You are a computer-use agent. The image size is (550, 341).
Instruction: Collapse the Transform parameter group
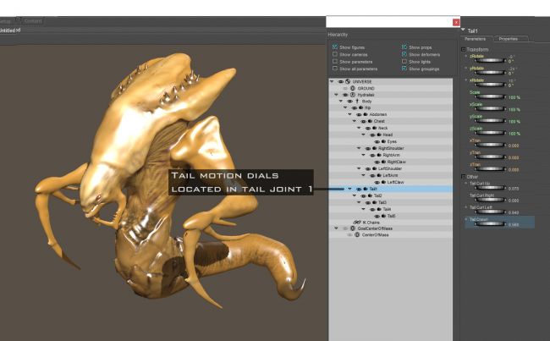(x=463, y=49)
